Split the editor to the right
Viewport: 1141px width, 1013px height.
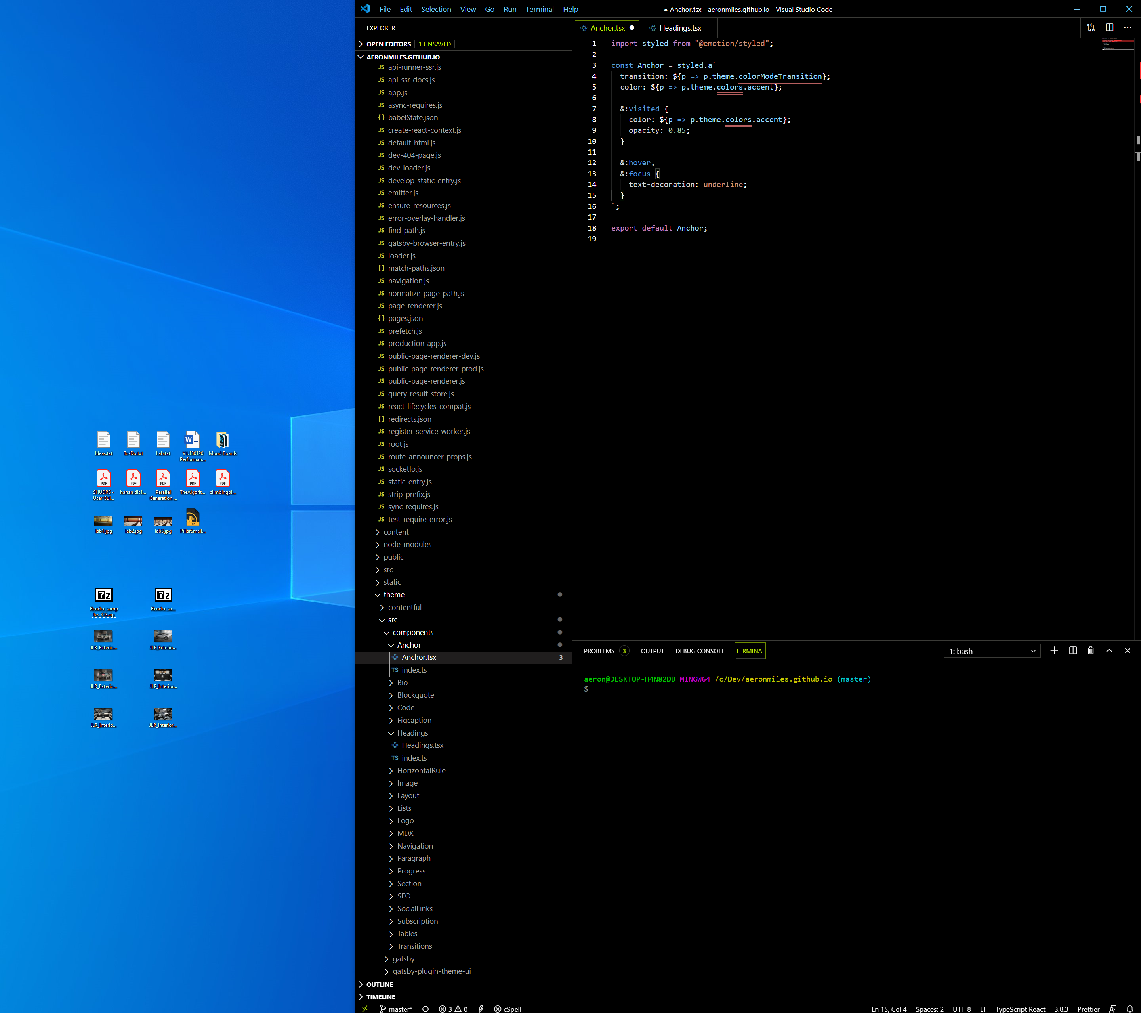point(1109,27)
